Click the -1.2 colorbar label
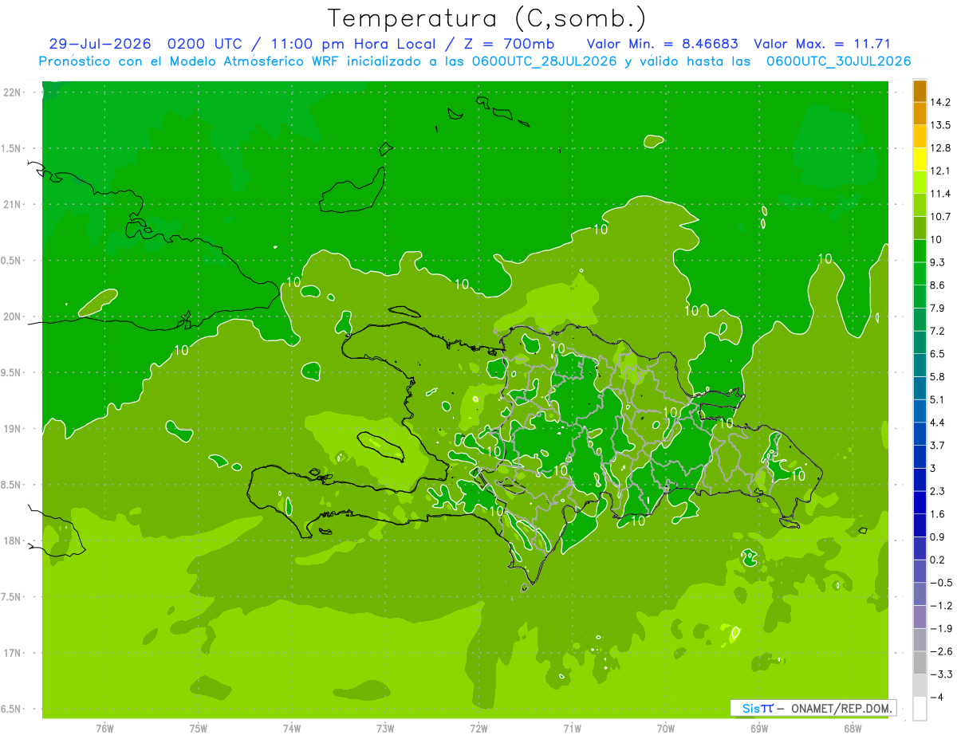 941,605
